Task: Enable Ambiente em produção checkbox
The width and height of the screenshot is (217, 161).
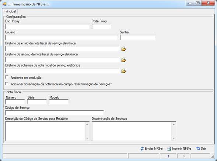Action: point(7,77)
